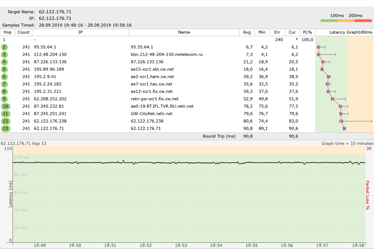This screenshot has height=249, width=374.
Task: Click the 19:53 mark on the timeline axis
Action: click(x=181, y=245)
